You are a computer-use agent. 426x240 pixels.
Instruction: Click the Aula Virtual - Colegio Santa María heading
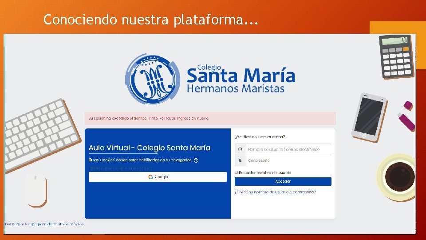tap(150, 148)
